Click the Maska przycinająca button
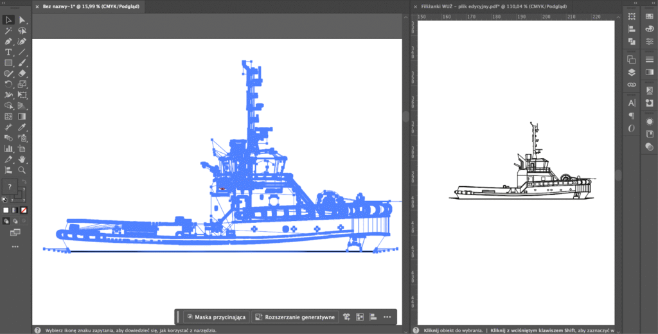 point(215,317)
